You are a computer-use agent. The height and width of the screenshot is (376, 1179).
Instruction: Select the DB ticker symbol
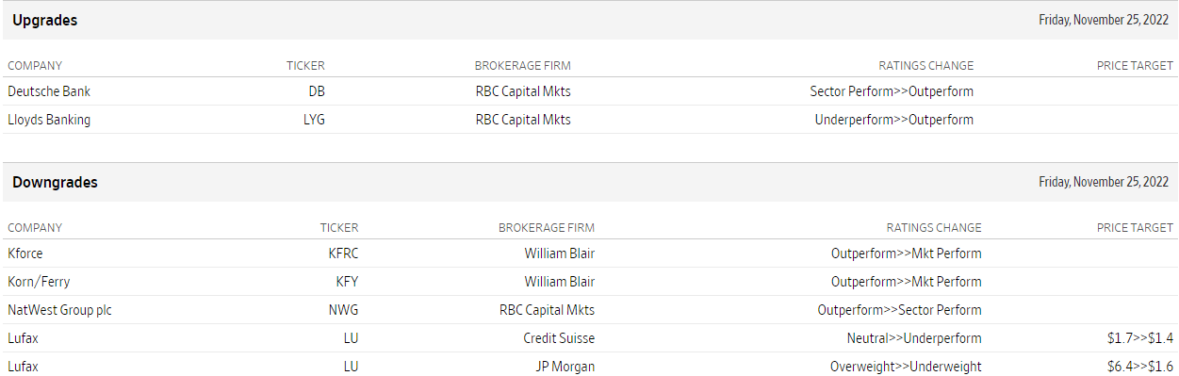click(x=317, y=91)
